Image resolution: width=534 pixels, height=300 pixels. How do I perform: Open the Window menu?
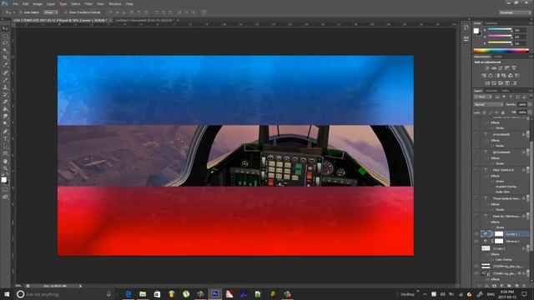[115, 3]
